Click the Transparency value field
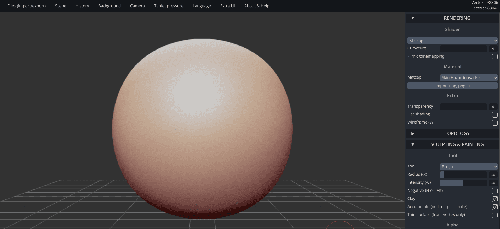Viewport: 500px width, 229px height. 493,107
